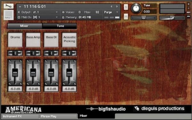Toggle the Bass DI channel button

click(51, 40)
